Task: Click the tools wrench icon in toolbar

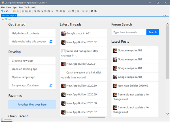Action: coord(78,11)
